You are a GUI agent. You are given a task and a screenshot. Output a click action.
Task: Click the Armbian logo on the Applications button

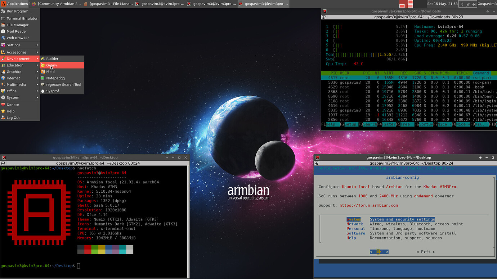4,4
